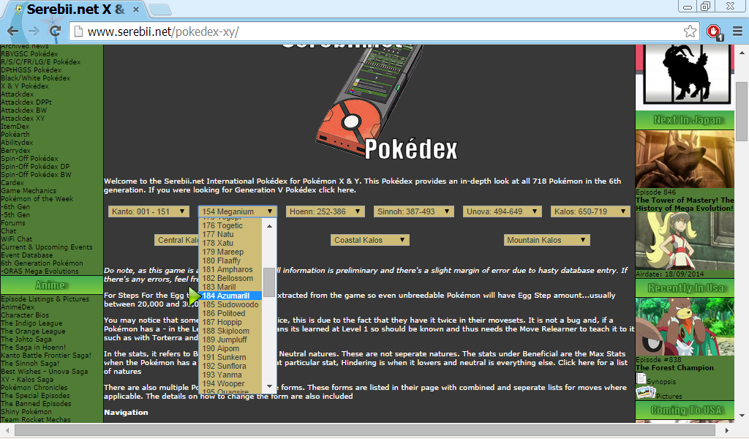
Task: Open The Indigo League link
Action: click(x=31, y=323)
